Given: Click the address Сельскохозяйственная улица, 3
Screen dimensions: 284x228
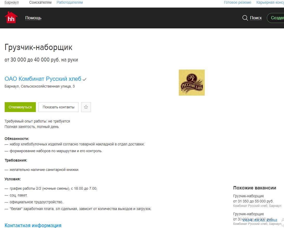Looking at the screenshot, I should [x=48, y=86].
